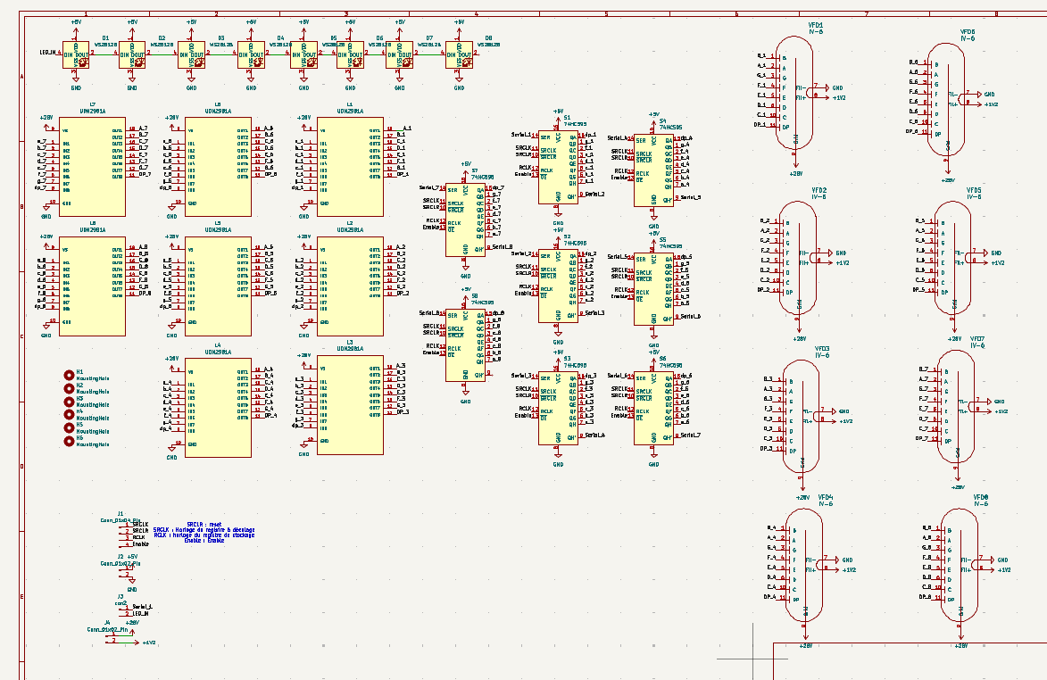Click the +1V2 symbol at VFD8
The height and width of the screenshot is (680, 1047).
point(999,570)
